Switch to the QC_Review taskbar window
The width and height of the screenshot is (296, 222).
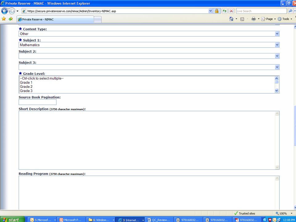point(159,220)
